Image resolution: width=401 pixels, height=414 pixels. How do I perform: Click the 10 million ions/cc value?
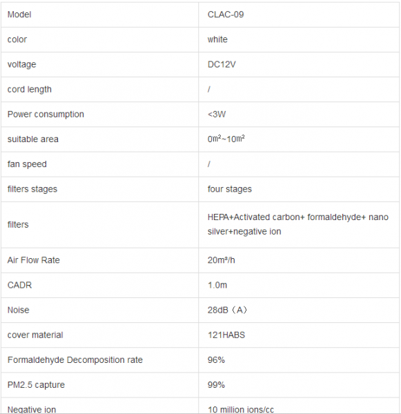[x=241, y=409]
